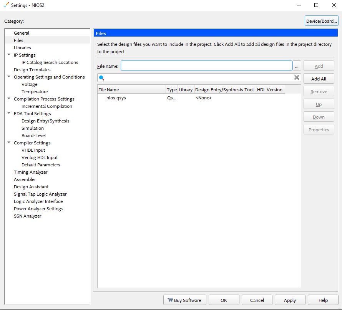This screenshot has height=310, width=342.
Task: Sort by Type column header
Action: 172,90
